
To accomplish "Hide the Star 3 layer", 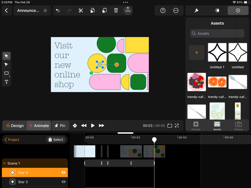I will pyautogui.click(x=63, y=182).
